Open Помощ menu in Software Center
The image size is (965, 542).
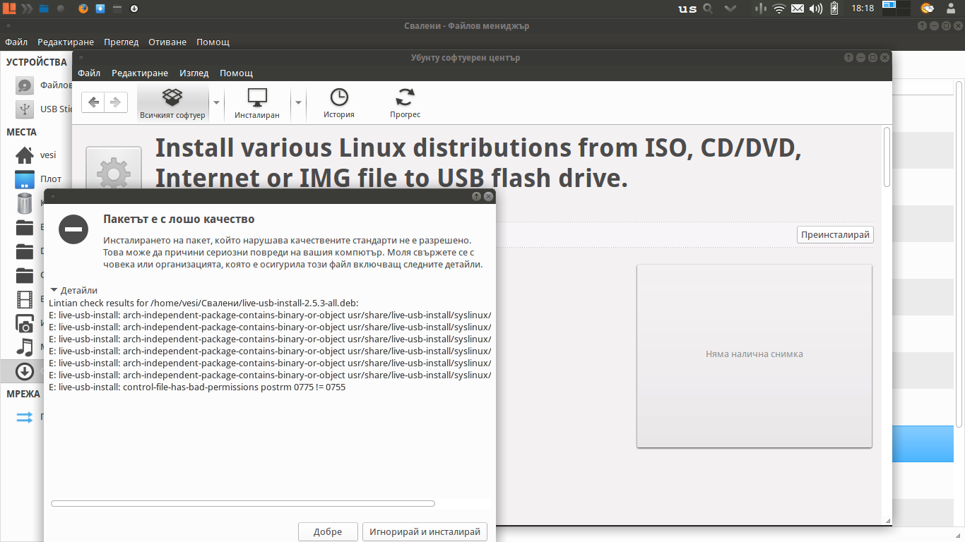[236, 73]
